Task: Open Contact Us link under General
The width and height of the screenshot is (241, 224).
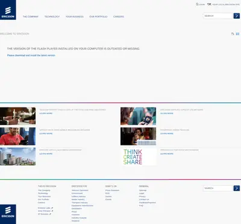Action: point(144,199)
